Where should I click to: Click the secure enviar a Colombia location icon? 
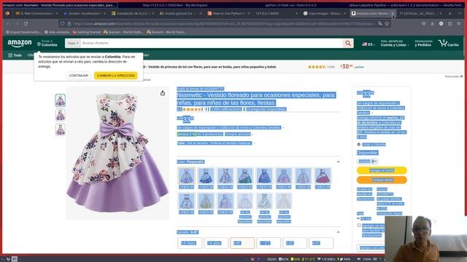point(358,144)
